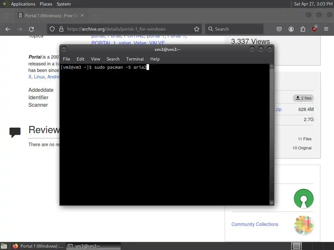Click the '11 Files' text
The height and width of the screenshot is (250, 334).
pos(305,139)
